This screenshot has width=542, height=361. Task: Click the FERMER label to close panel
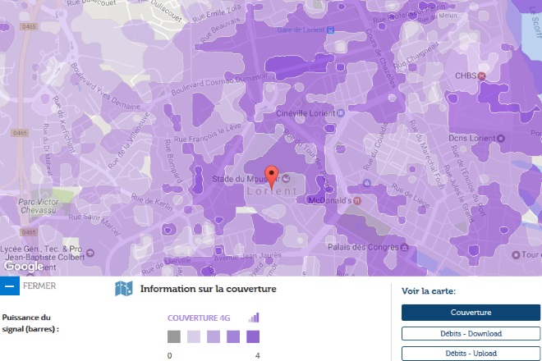click(39, 286)
